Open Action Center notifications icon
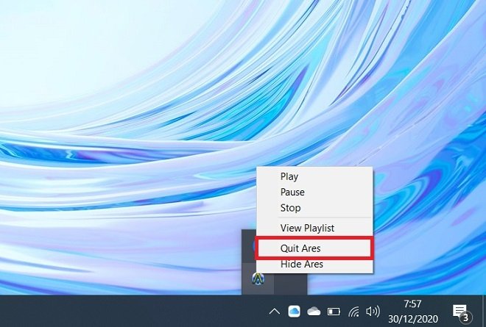The height and width of the screenshot is (327, 486). click(x=462, y=312)
